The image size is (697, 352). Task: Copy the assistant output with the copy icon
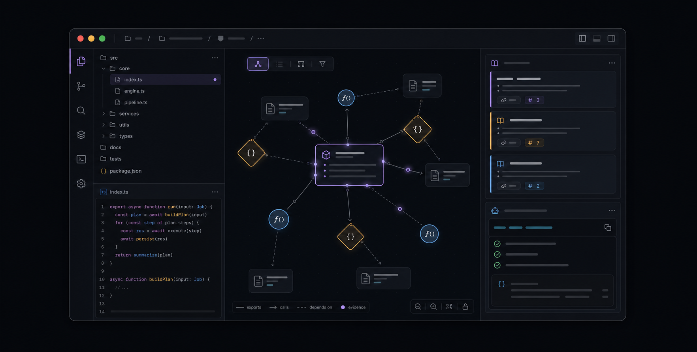click(608, 228)
